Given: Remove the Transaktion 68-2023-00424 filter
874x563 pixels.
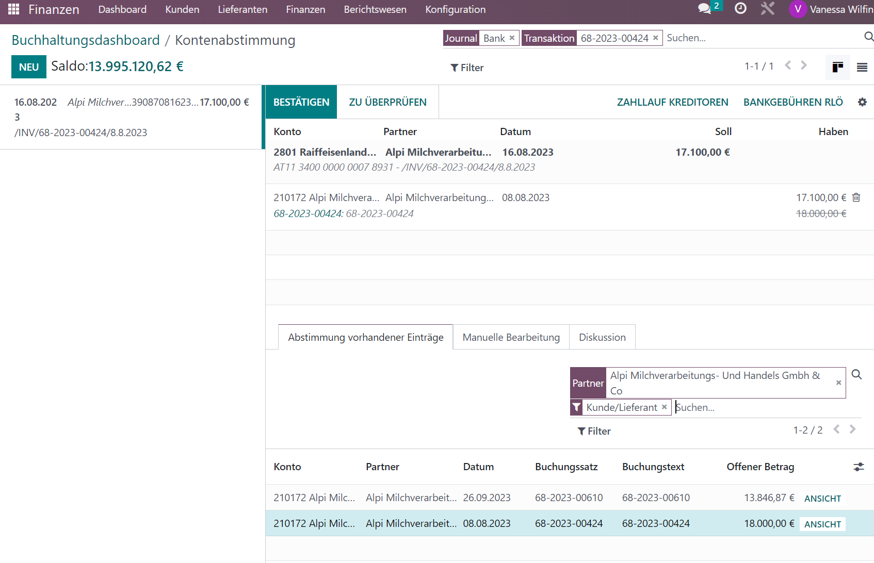Looking at the screenshot, I should coord(655,38).
